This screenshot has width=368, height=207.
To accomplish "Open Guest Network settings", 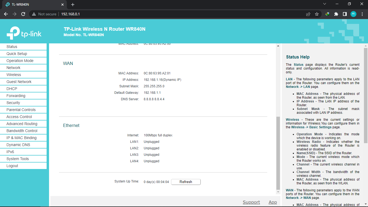I will point(23,82).
